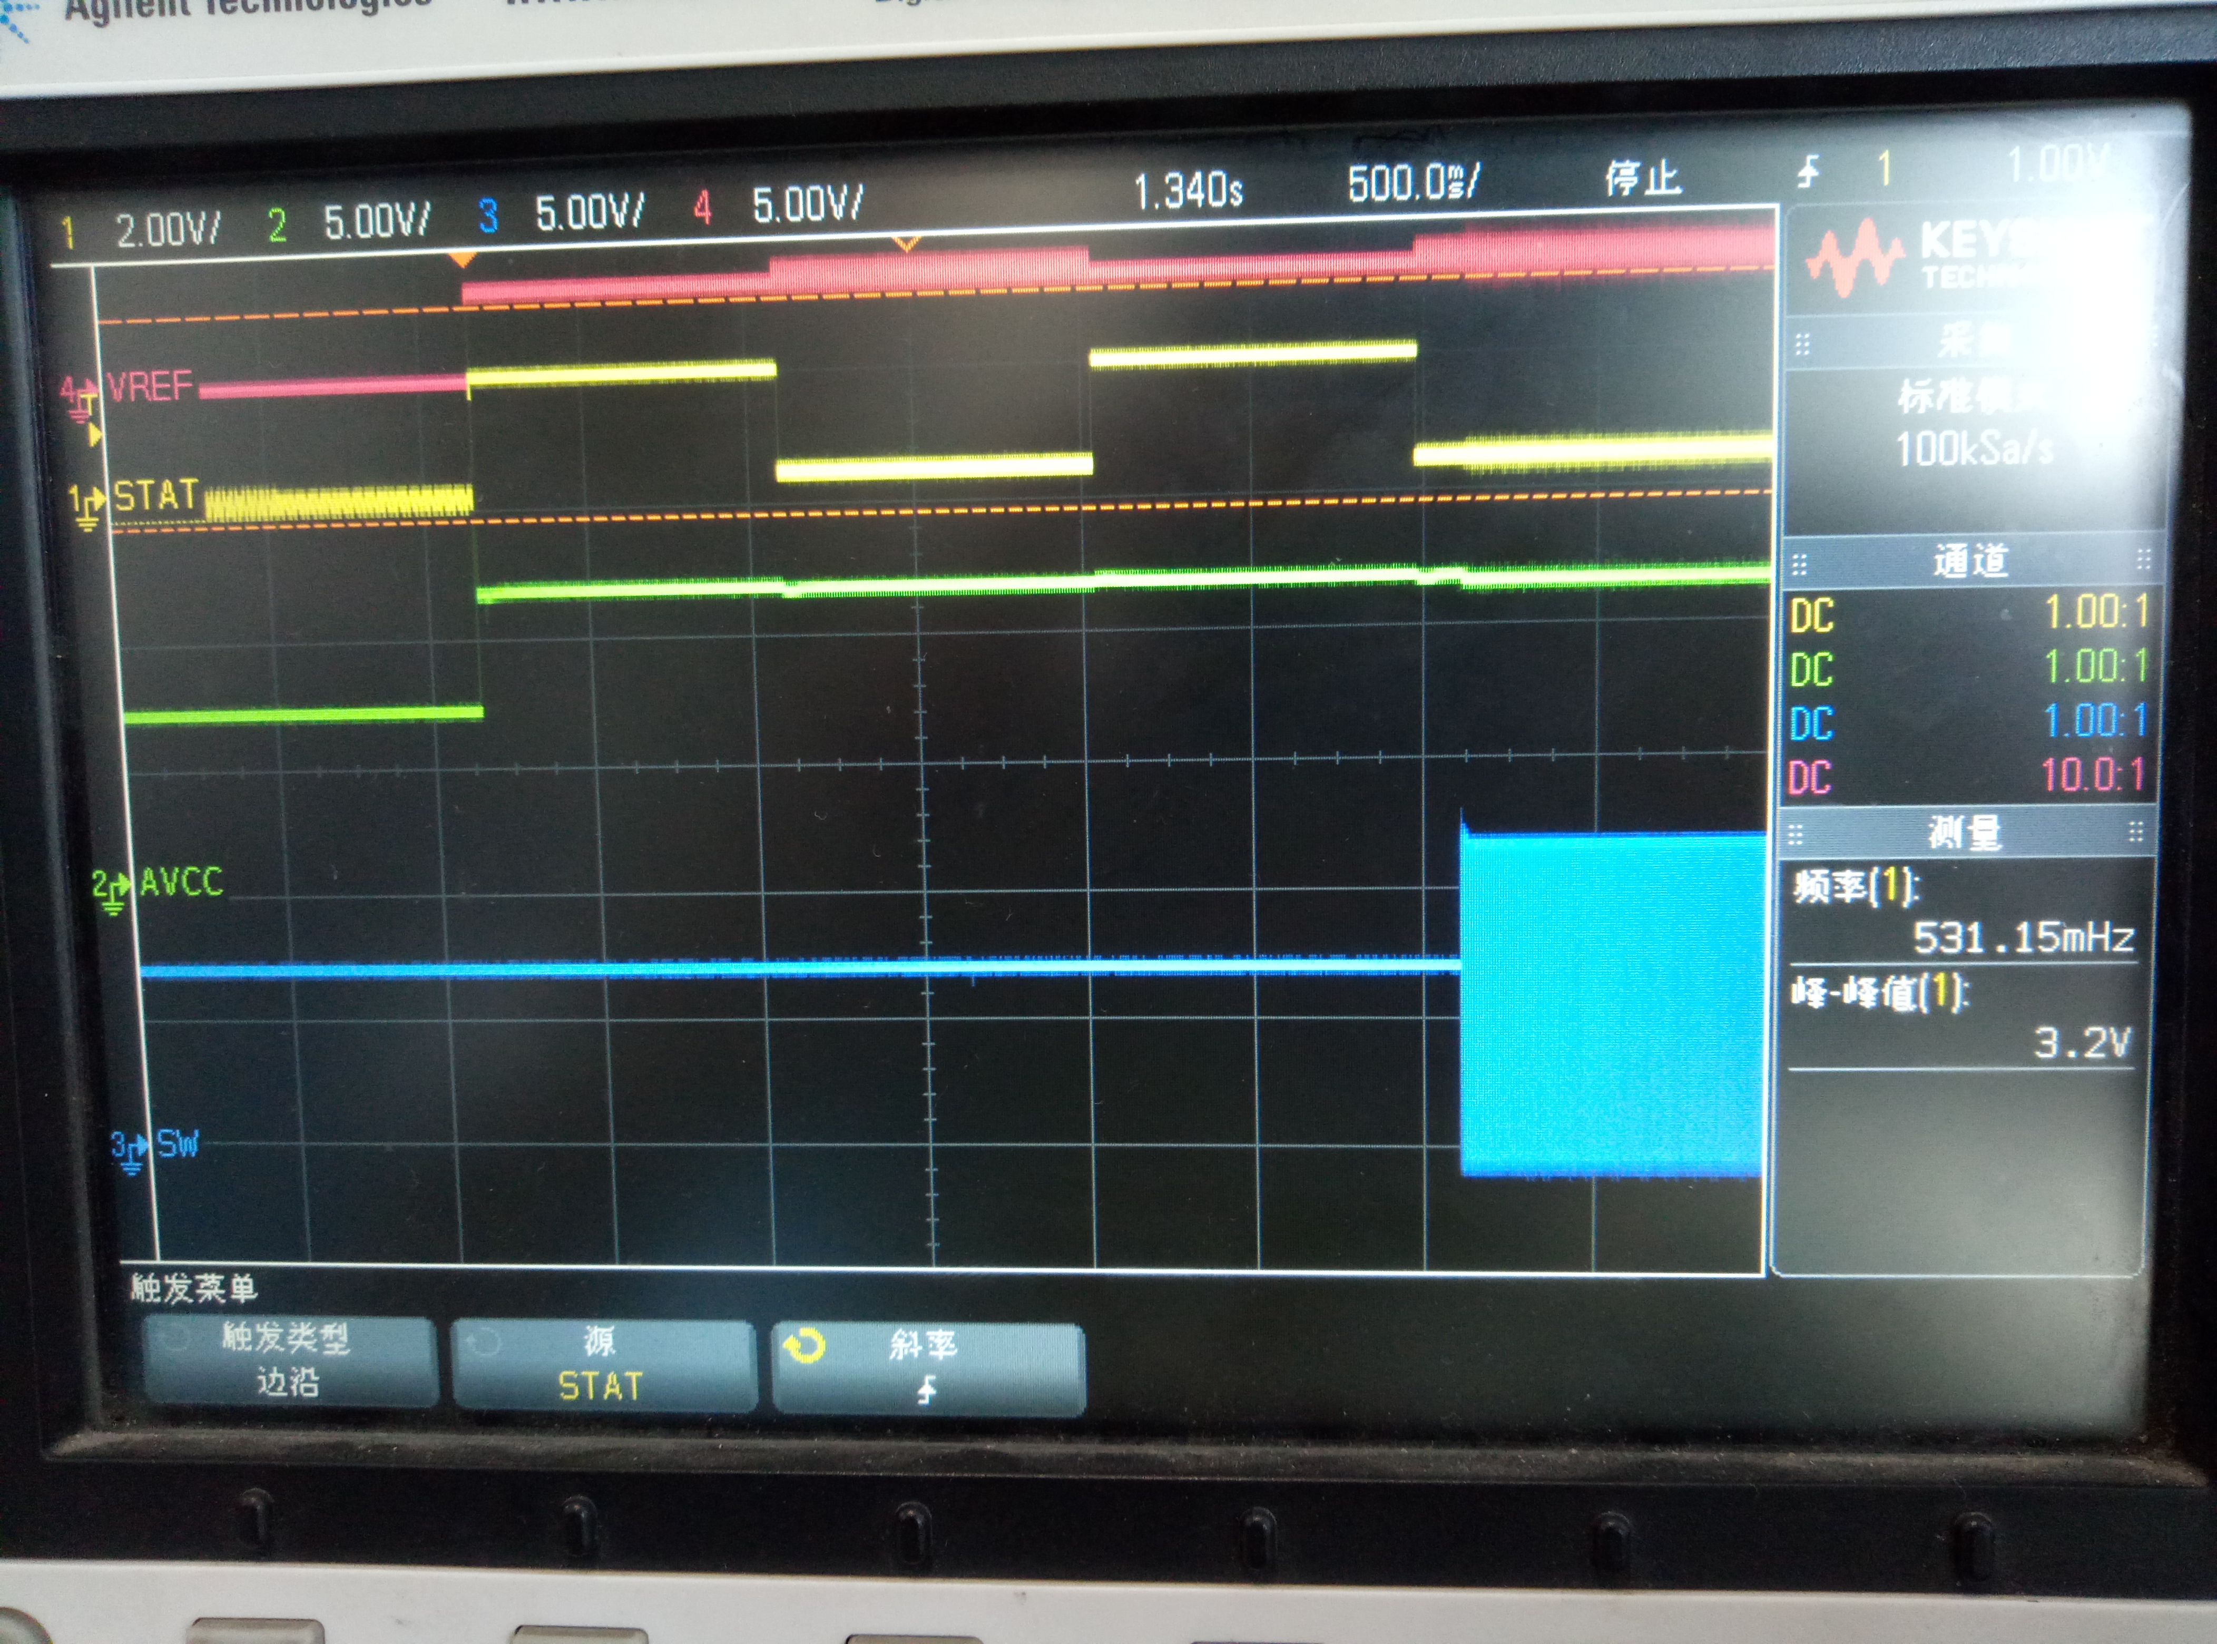Click the rising edge trigger icon at top

click(x=1808, y=172)
